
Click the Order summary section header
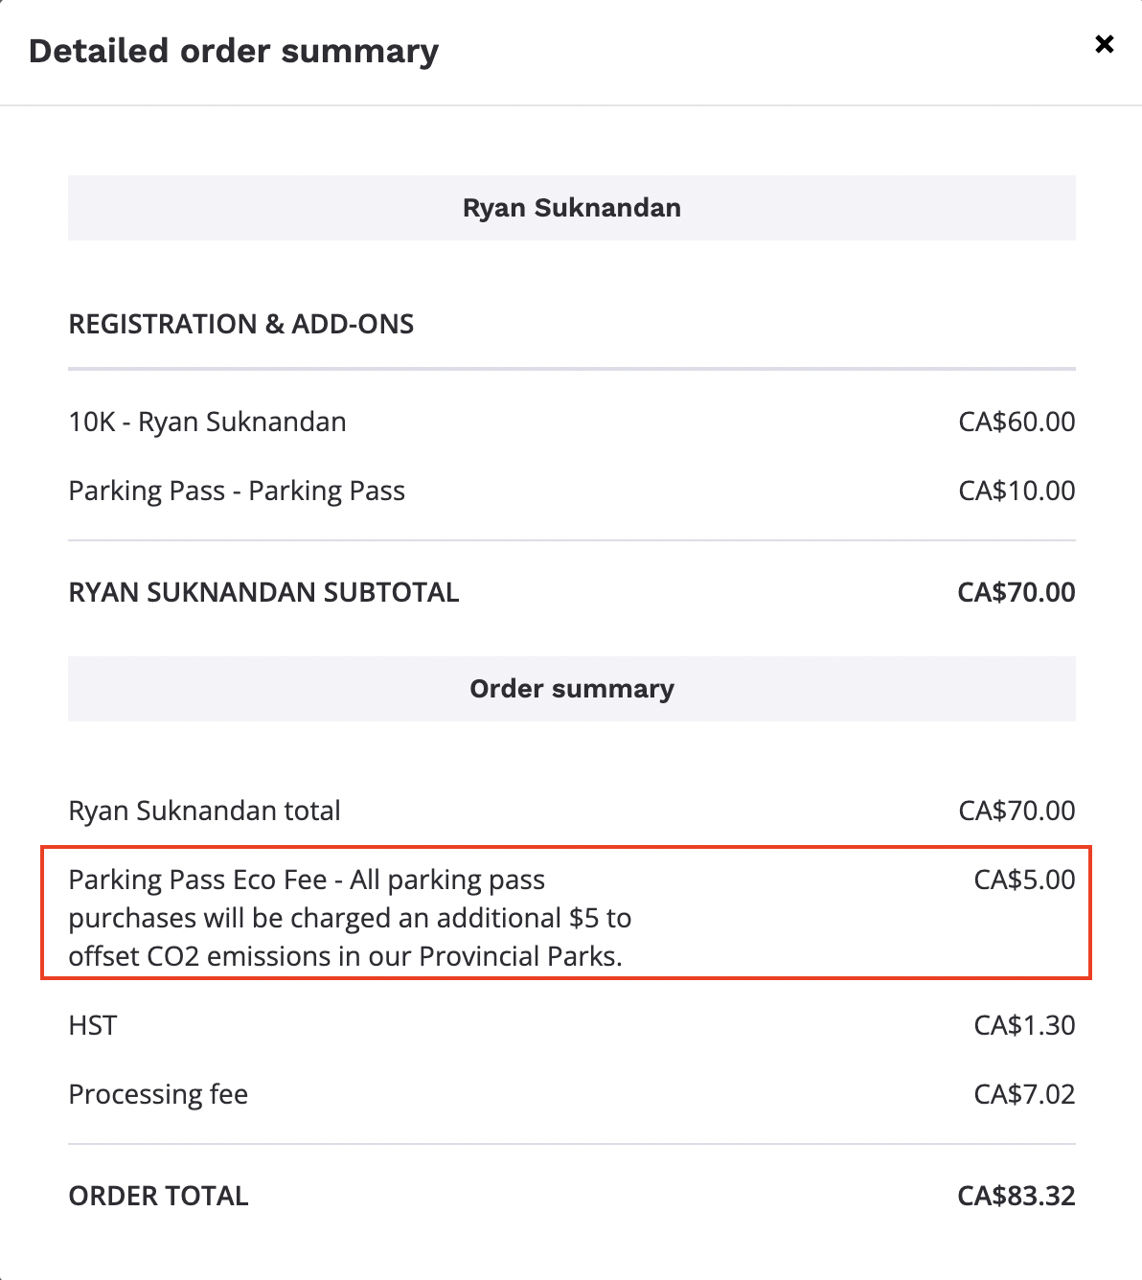click(x=571, y=689)
